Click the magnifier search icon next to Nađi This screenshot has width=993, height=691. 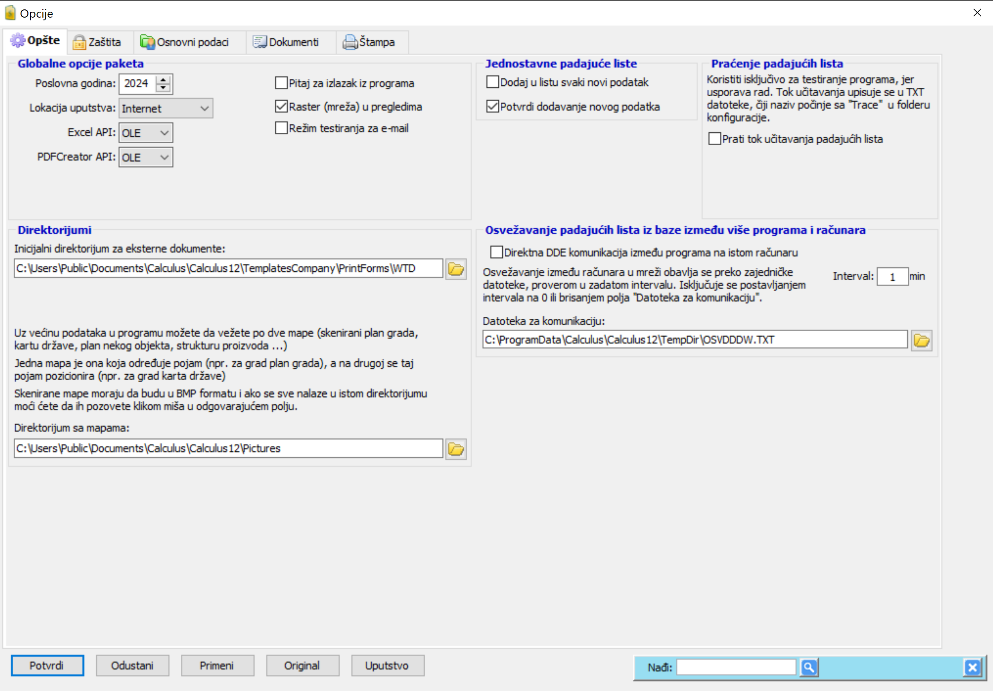pos(808,667)
